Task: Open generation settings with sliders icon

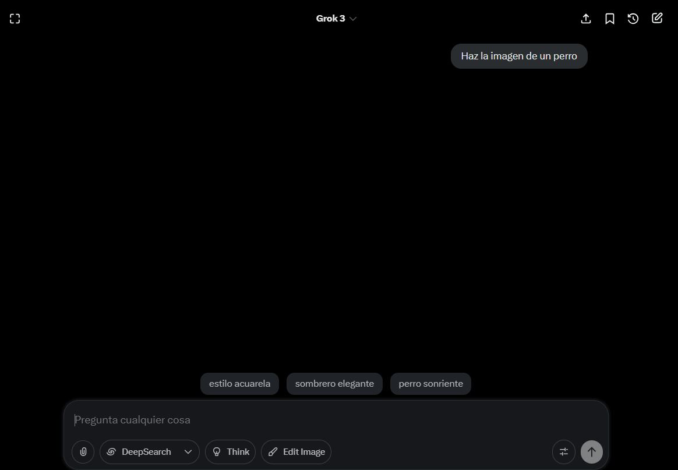Action: pos(563,451)
